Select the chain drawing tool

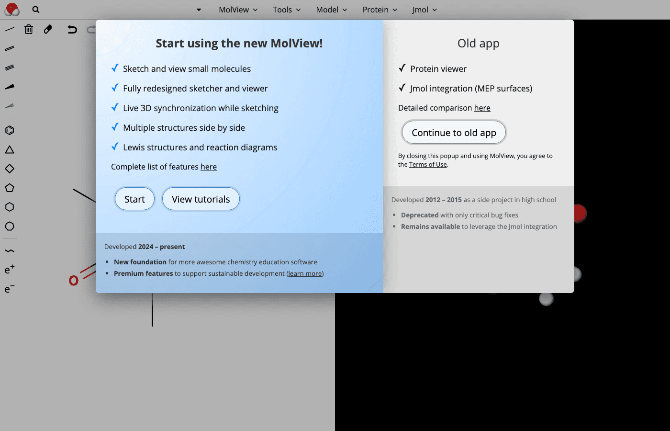tap(10, 250)
